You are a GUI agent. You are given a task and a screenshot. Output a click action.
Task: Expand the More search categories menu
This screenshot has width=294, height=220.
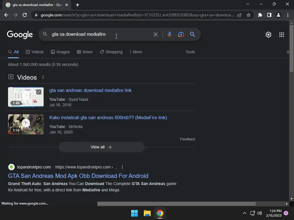[x=136, y=52]
